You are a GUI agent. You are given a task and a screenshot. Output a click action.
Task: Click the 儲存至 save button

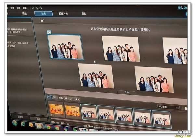pyautogui.click(x=20, y=117)
